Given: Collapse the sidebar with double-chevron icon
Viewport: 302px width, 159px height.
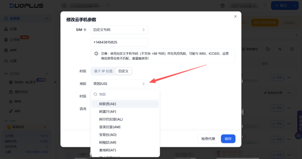Looking at the screenshot, I should tap(55, 82).
